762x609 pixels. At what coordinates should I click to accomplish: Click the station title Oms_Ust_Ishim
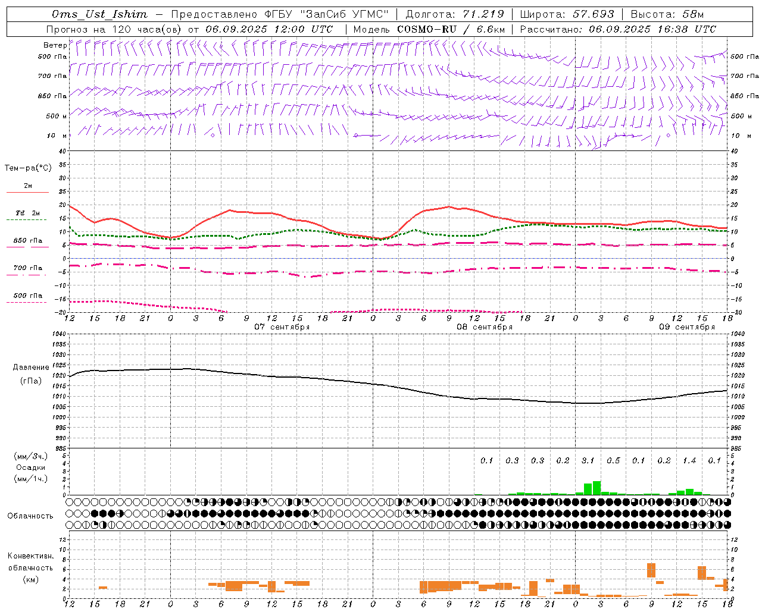click(99, 14)
